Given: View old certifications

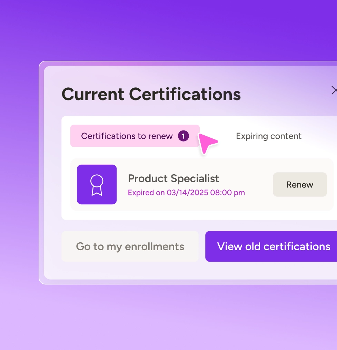Looking at the screenshot, I should (x=271, y=246).
